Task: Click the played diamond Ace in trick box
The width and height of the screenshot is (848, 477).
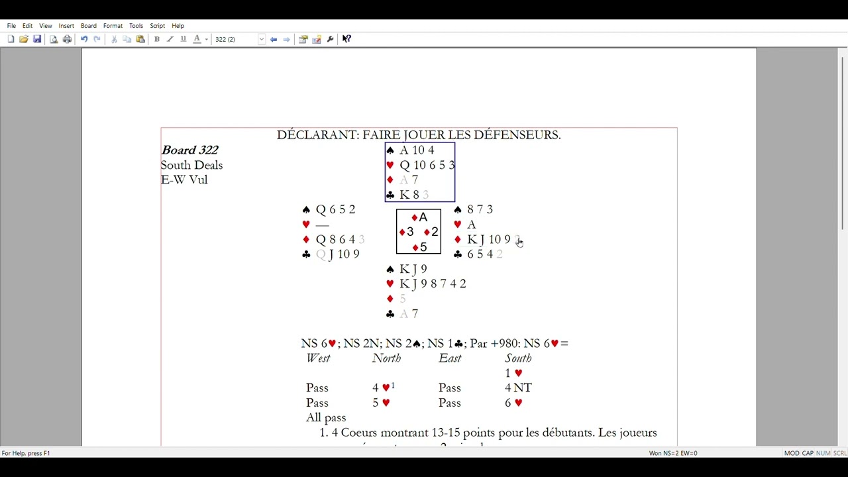Action: point(419,217)
